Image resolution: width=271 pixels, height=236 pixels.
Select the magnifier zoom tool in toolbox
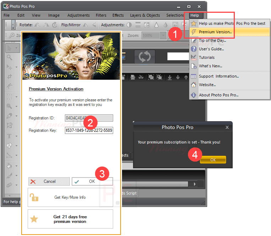[9, 57]
